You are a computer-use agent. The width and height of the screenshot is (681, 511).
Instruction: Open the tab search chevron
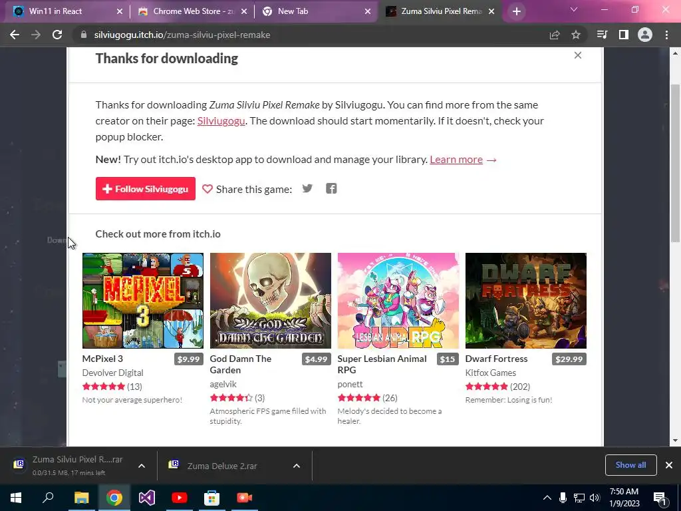click(574, 9)
